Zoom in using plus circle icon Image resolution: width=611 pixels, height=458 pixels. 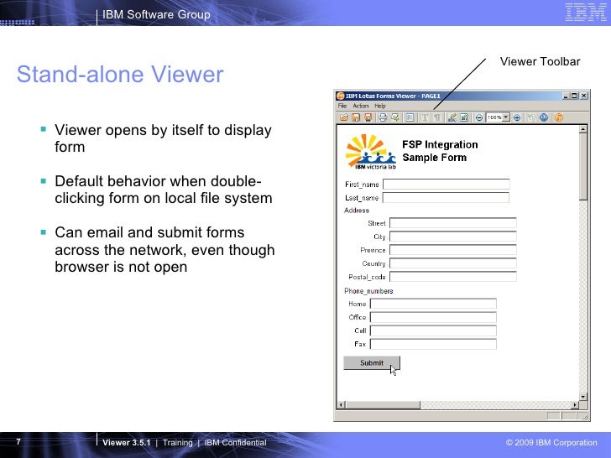click(x=517, y=117)
